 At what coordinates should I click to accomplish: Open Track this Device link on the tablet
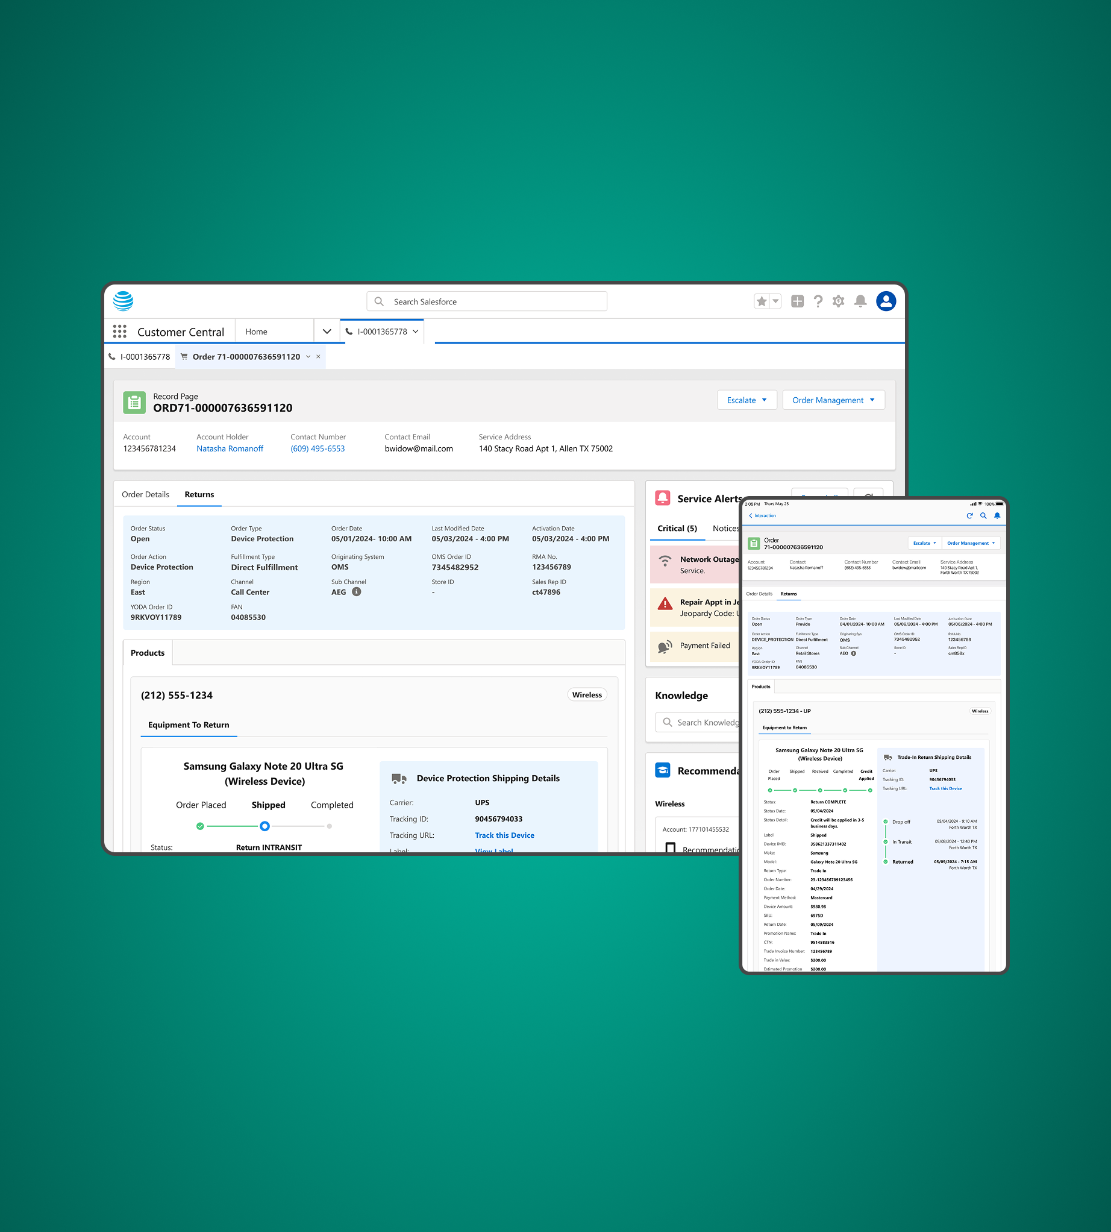(945, 788)
